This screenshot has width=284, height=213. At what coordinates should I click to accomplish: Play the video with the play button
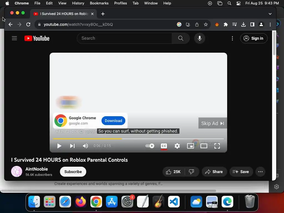pyautogui.click(x=59, y=146)
